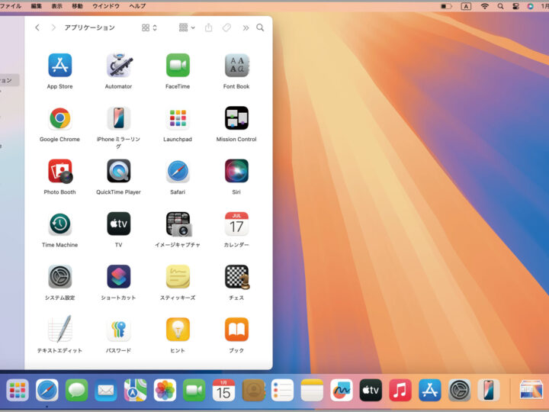Screen dimensions: 549x412
Task: Open Maps from the Dock
Action: tap(135, 390)
